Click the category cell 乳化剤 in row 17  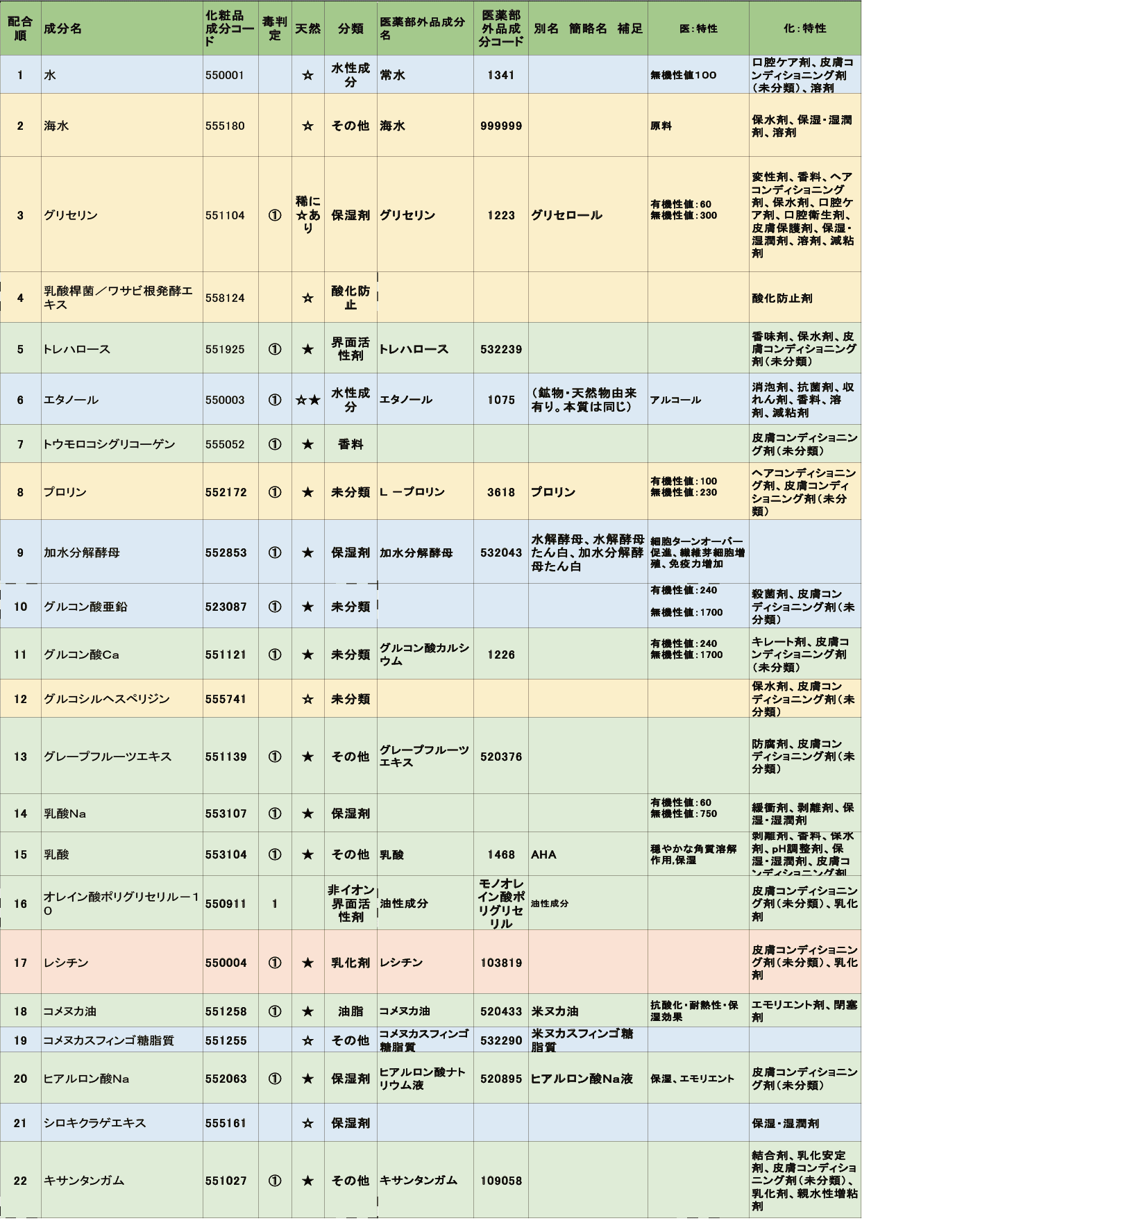[350, 962]
